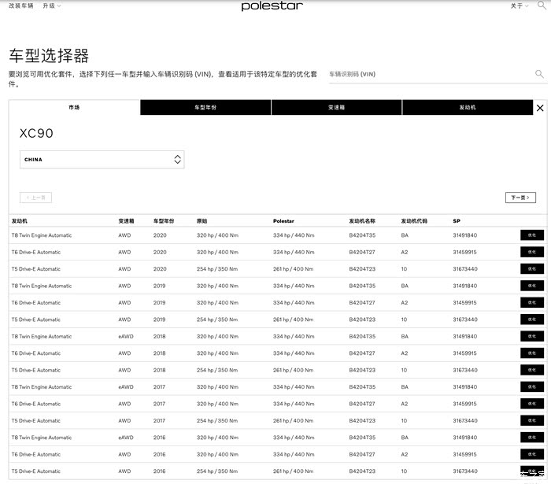Image resolution: width=551 pixels, height=484 pixels.
Task: Select engine name B4204T35 in 2017 row
Action: pos(362,386)
